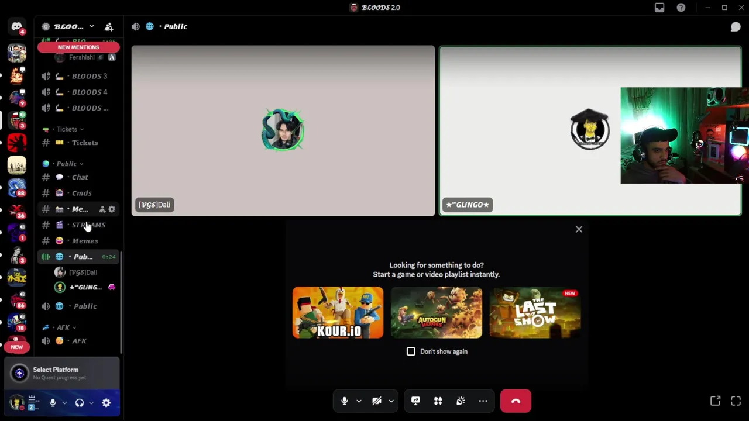Deafen with headphones icon in user panel
The image size is (749, 421).
pyautogui.click(x=80, y=403)
